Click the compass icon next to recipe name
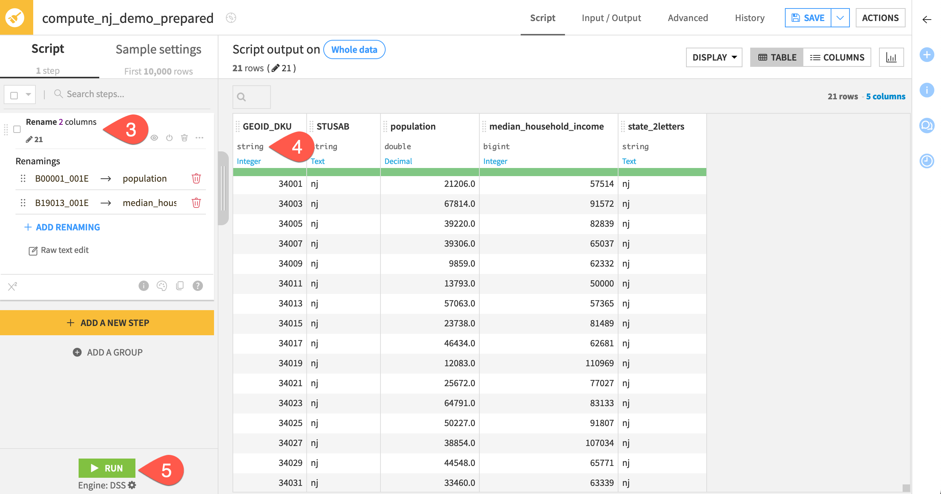 tap(231, 18)
